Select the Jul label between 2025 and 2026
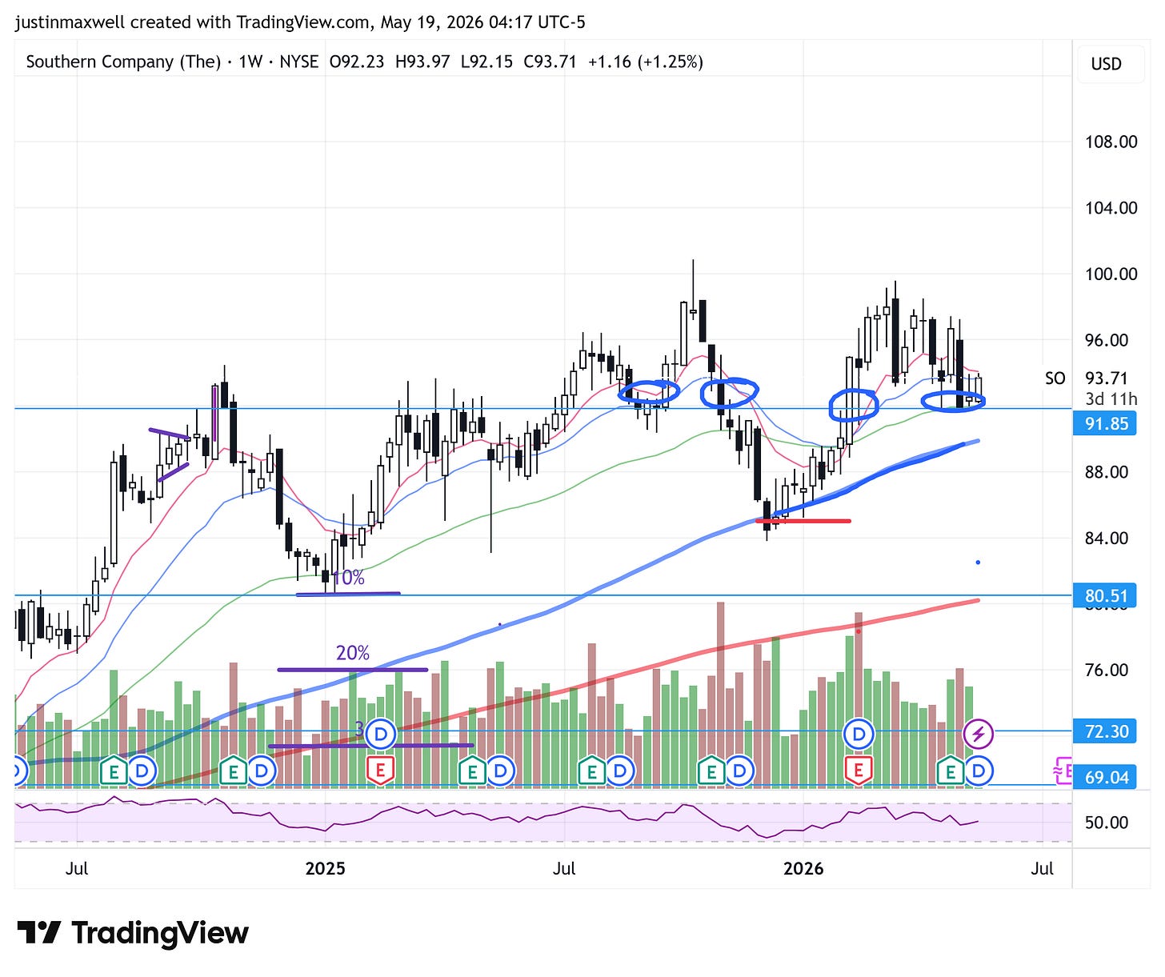Viewport: 1165px width, 977px height. 564,869
